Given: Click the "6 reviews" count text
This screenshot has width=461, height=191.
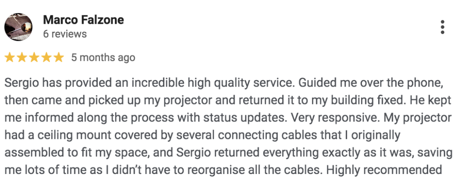Looking at the screenshot, I should [x=65, y=34].
